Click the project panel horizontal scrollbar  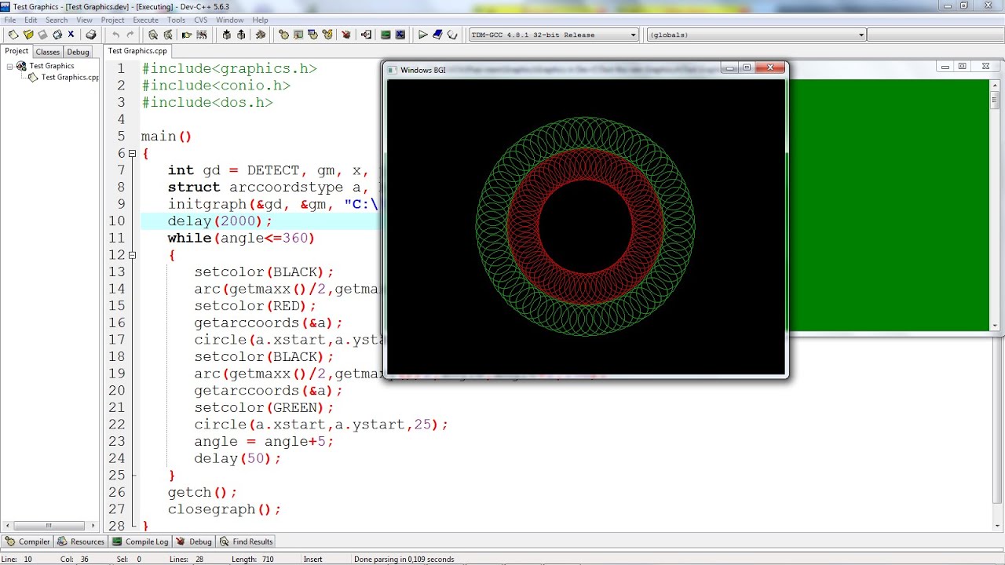pos(50,526)
